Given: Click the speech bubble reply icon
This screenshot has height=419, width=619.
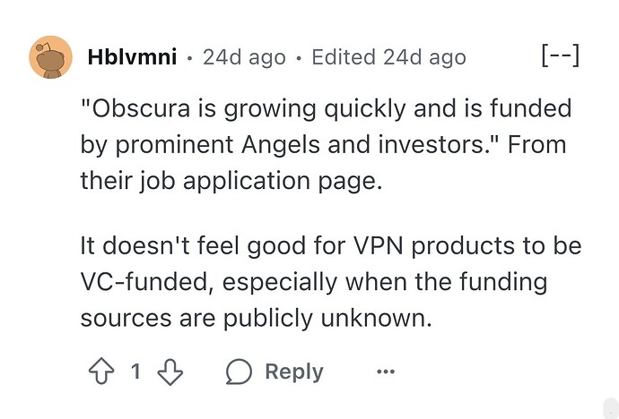Looking at the screenshot, I should coord(240,372).
